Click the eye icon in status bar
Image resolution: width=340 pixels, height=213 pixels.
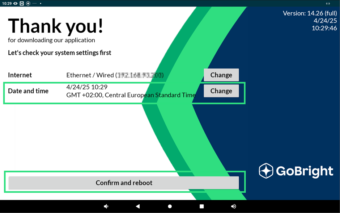(x=16, y=4)
